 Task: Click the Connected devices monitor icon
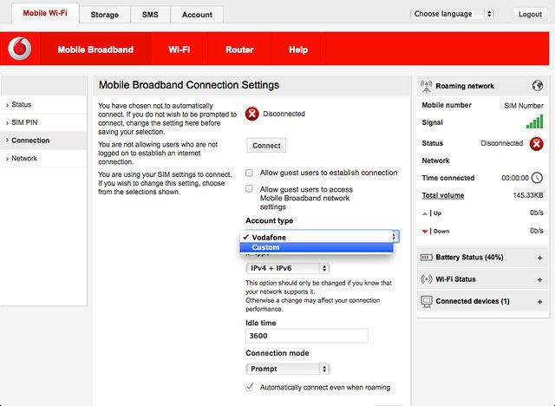pos(426,302)
